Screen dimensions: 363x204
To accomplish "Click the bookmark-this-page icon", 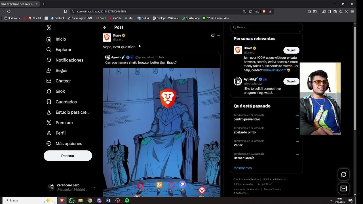I will pos(66,12).
